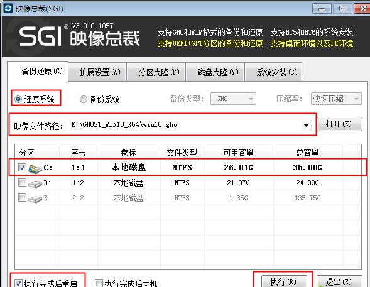
Task: Maximize the 映像总裁 window
Action: 342,9
